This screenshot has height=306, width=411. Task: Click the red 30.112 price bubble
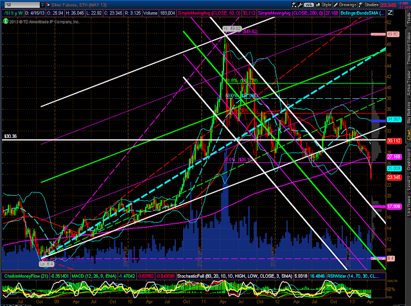394,141
